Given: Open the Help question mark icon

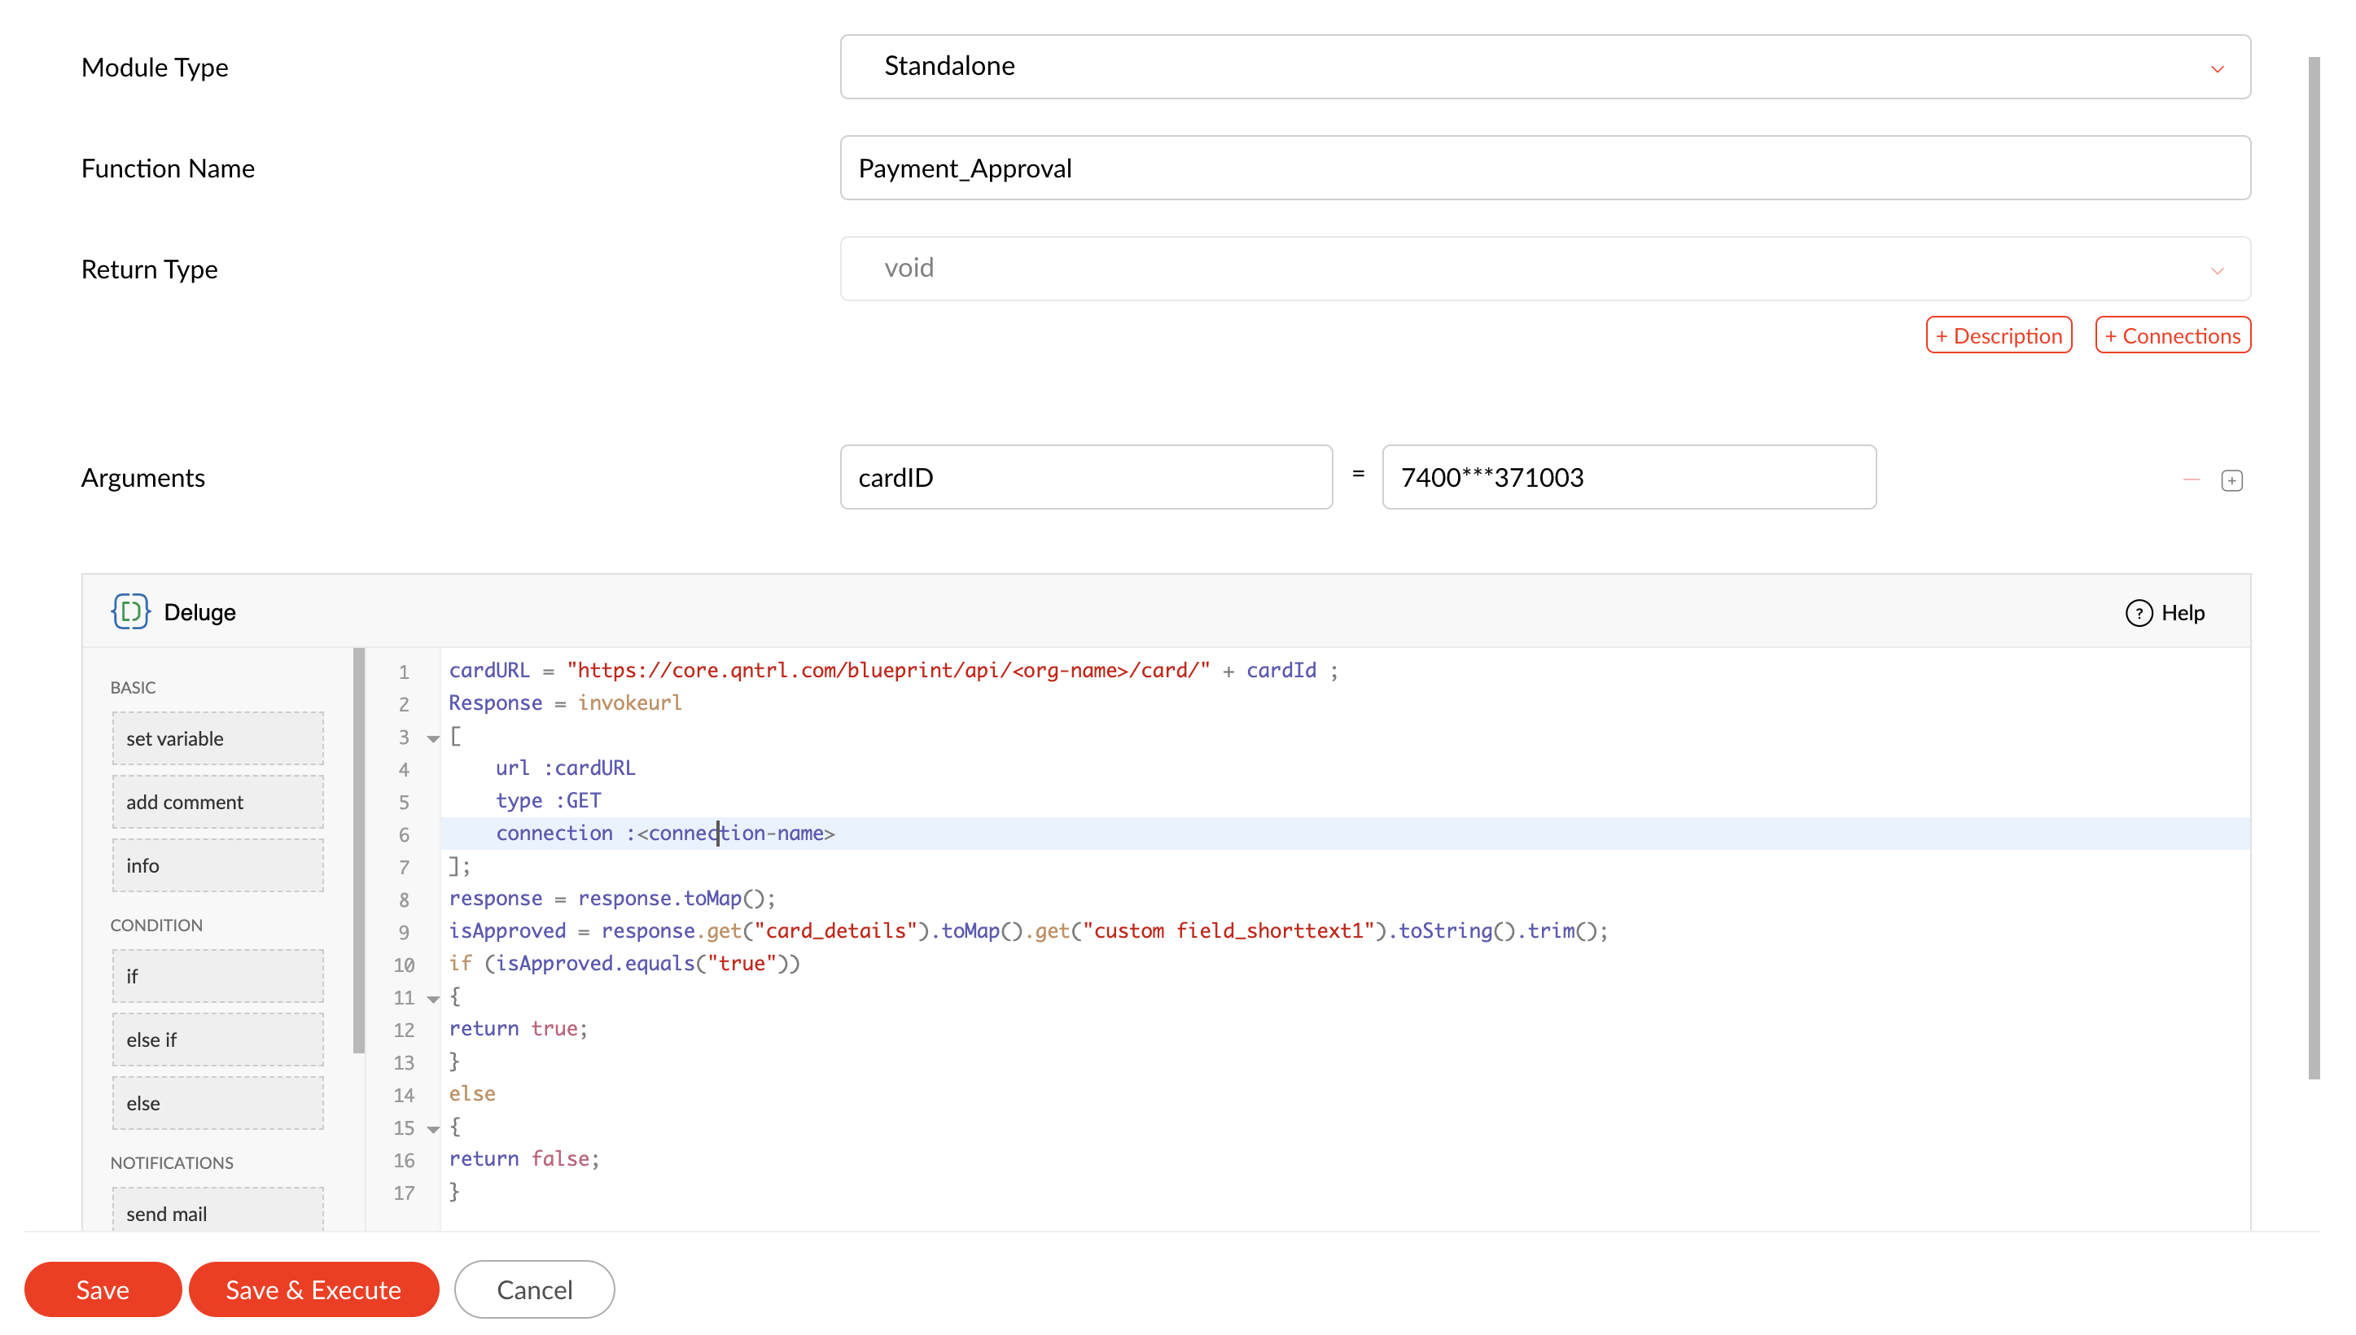Looking at the screenshot, I should click(x=2138, y=612).
